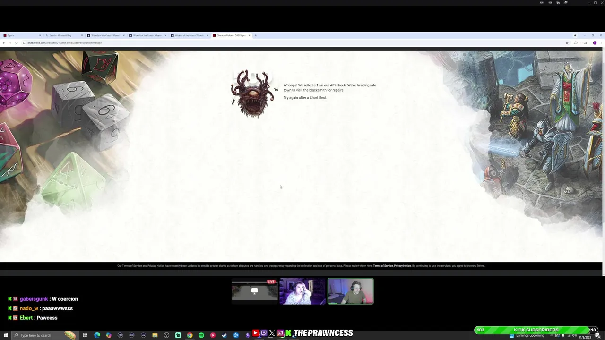The image size is (605, 340).
Task: Click the beholder error image
Action: point(252,93)
